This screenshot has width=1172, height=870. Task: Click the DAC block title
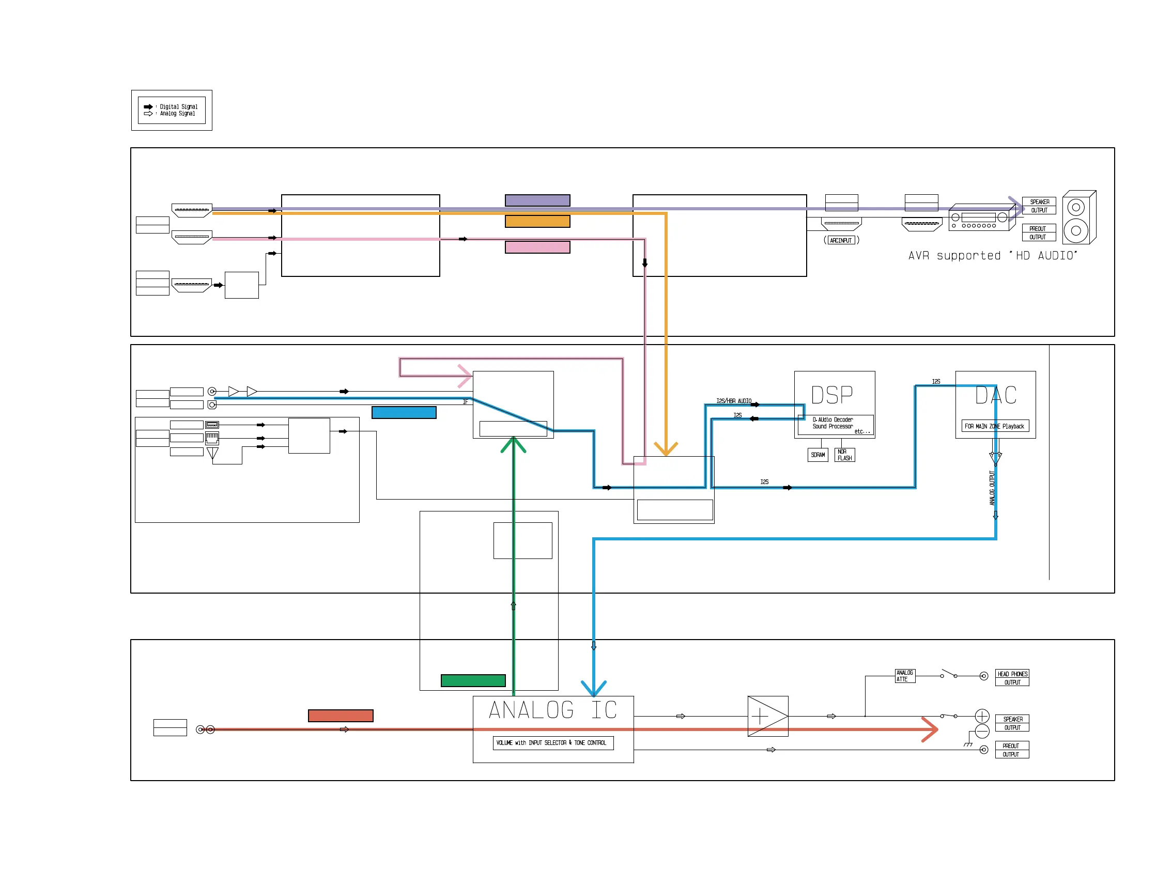tap(995, 395)
